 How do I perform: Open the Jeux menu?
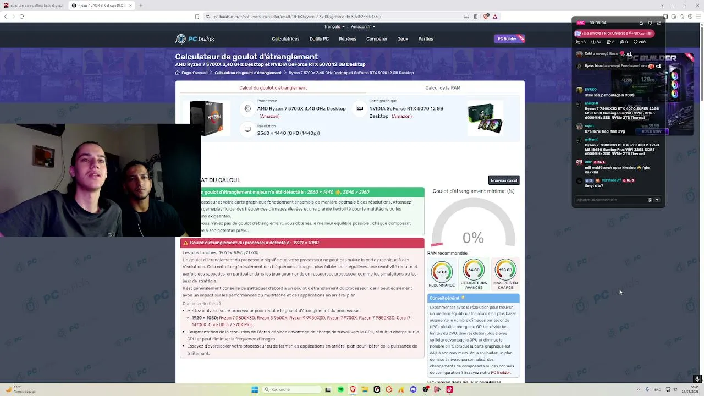[x=403, y=39]
